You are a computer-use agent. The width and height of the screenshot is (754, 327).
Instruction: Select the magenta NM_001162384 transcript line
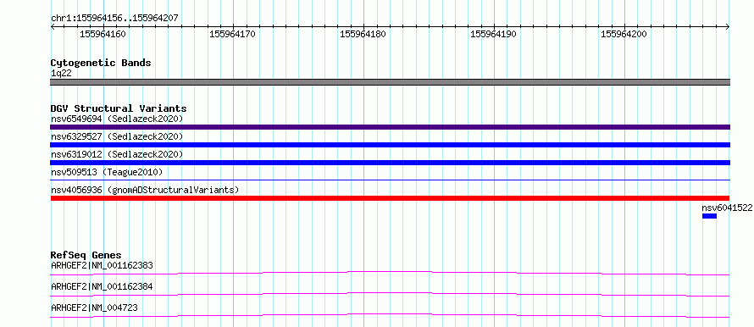(390, 294)
